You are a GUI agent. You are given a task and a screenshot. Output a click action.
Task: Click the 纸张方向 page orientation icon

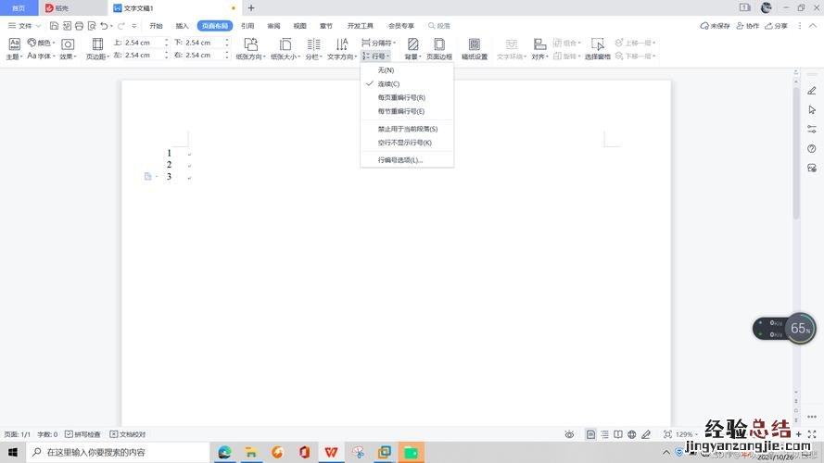click(x=250, y=44)
